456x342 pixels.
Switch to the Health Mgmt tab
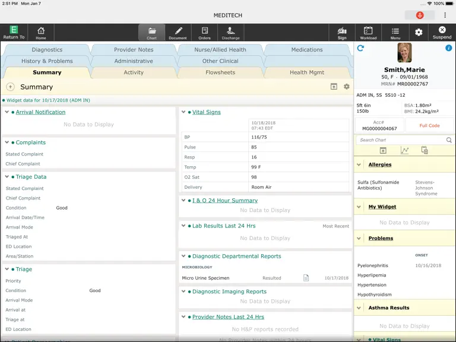[307, 72]
